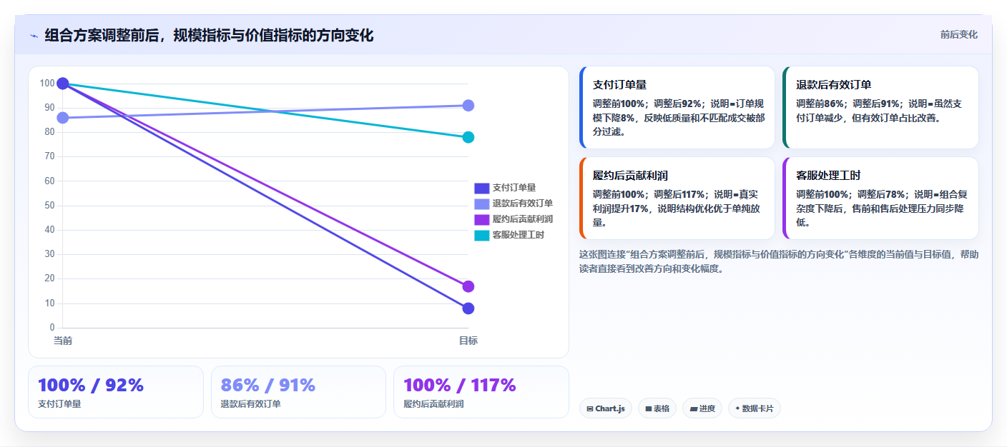Viewport: 1007px width, 447px height.
Task: Click the 100% / 92% stat value
Action: pyautogui.click(x=91, y=385)
